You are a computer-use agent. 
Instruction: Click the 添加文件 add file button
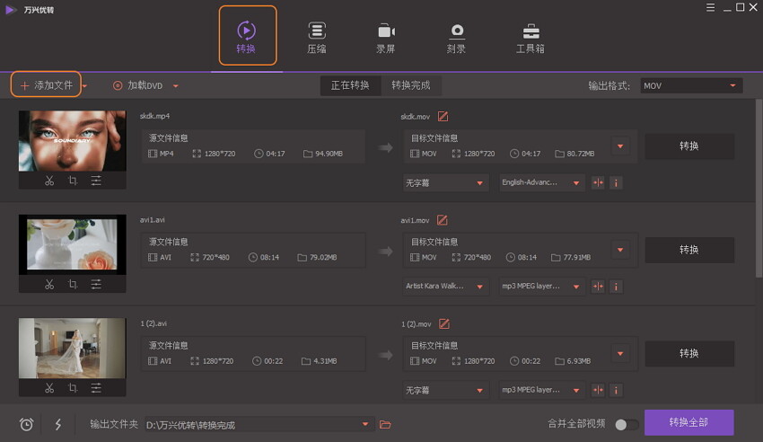(x=46, y=85)
